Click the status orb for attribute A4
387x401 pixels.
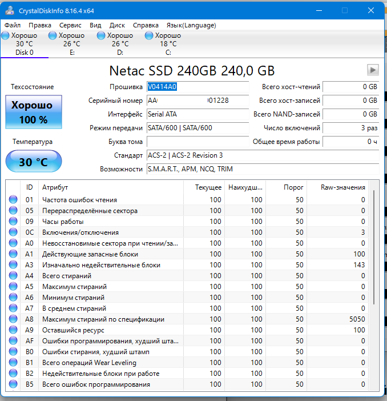(x=13, y=276)
